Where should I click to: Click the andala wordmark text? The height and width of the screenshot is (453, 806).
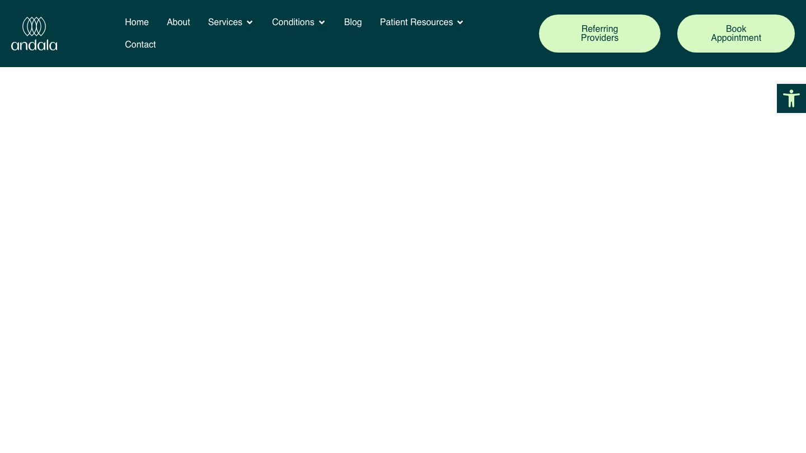click(34, 45)
